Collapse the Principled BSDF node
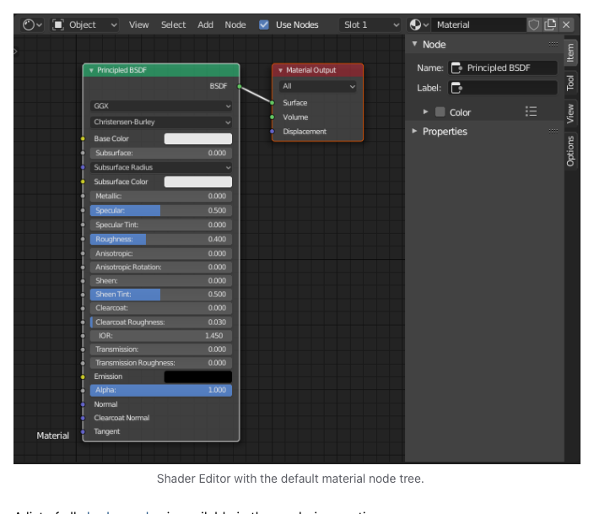This screenshot has height=514, width=594. pyautogui.click(x=91, y=70)
